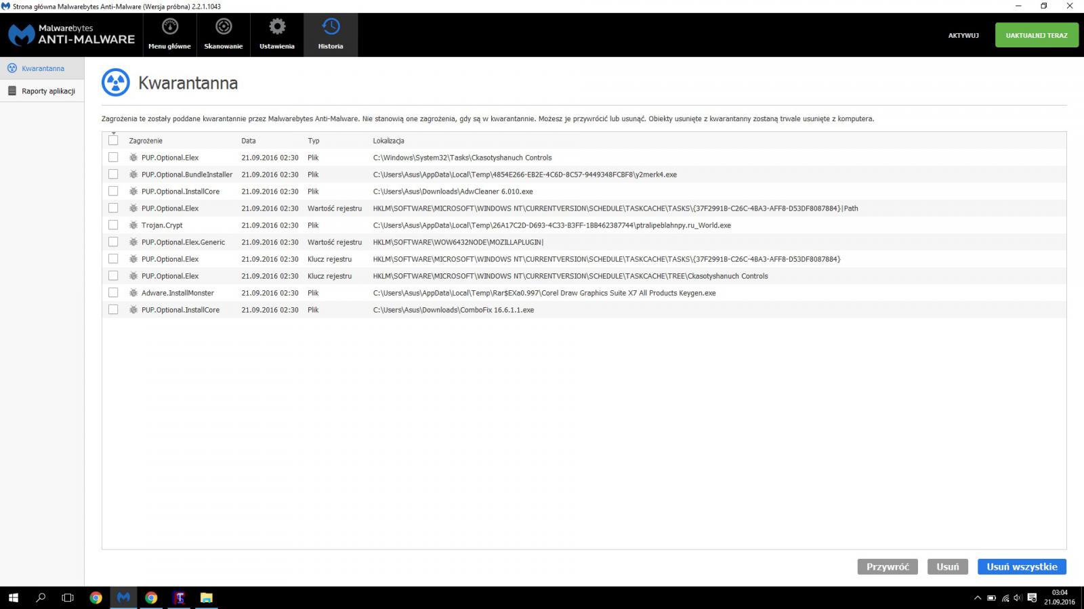
Task: Switch to the Skanowanie tab
Action: (224, 35)
